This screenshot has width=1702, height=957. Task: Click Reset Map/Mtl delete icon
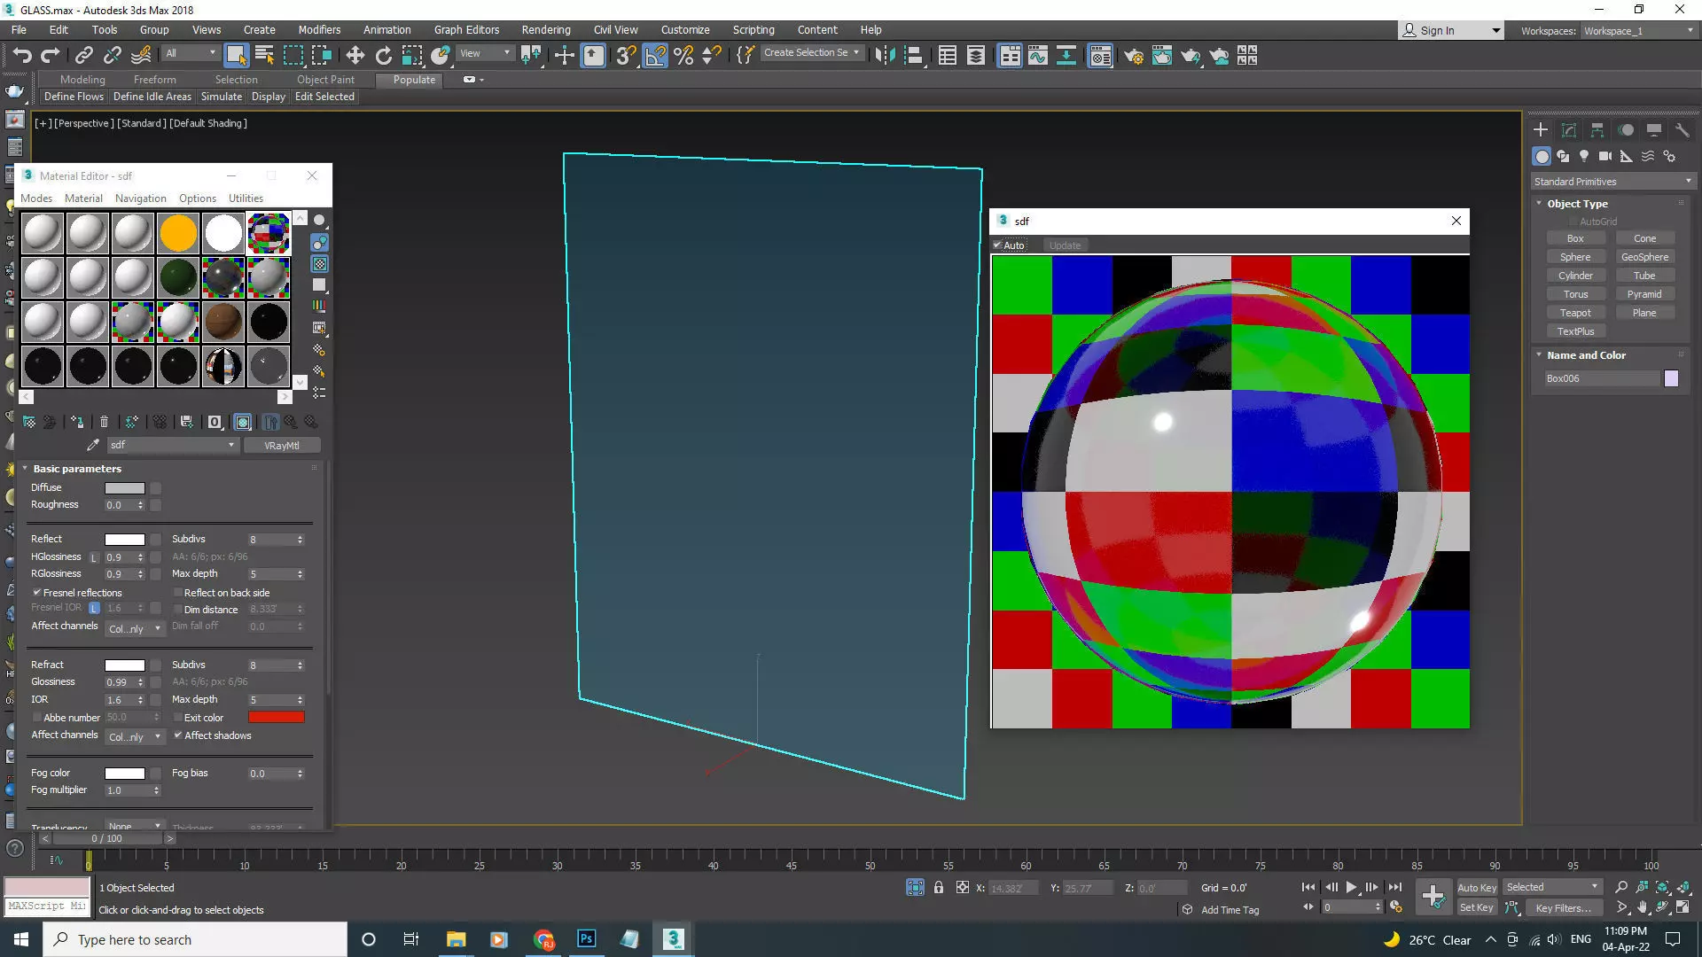104,422
